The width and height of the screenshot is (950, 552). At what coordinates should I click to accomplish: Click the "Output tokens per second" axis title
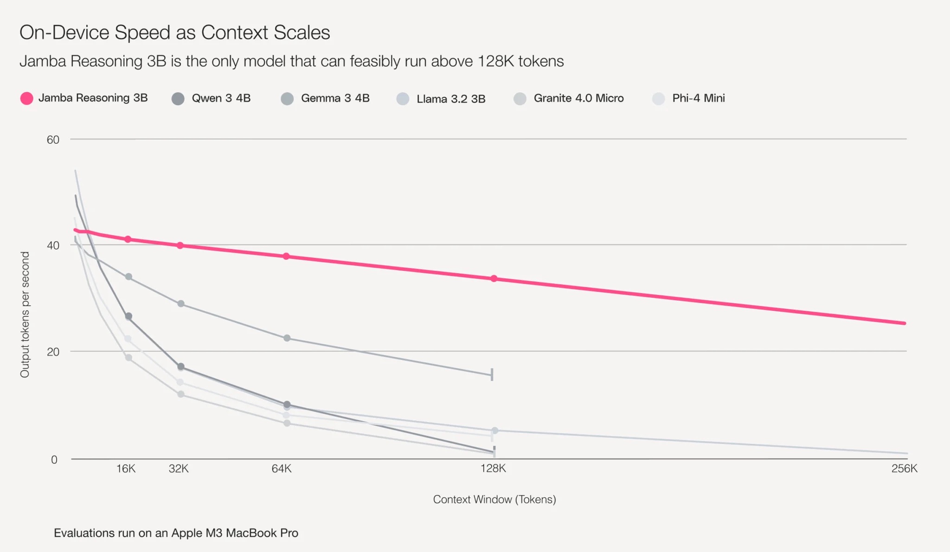point(25,315)
